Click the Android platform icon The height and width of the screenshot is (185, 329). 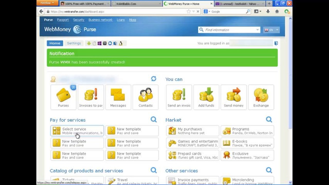click(x=89, y=43)
